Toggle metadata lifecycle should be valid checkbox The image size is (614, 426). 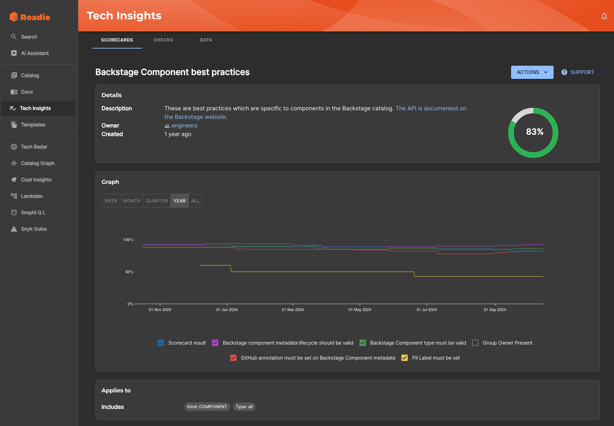pyautogui.click(x=215, y=343)
